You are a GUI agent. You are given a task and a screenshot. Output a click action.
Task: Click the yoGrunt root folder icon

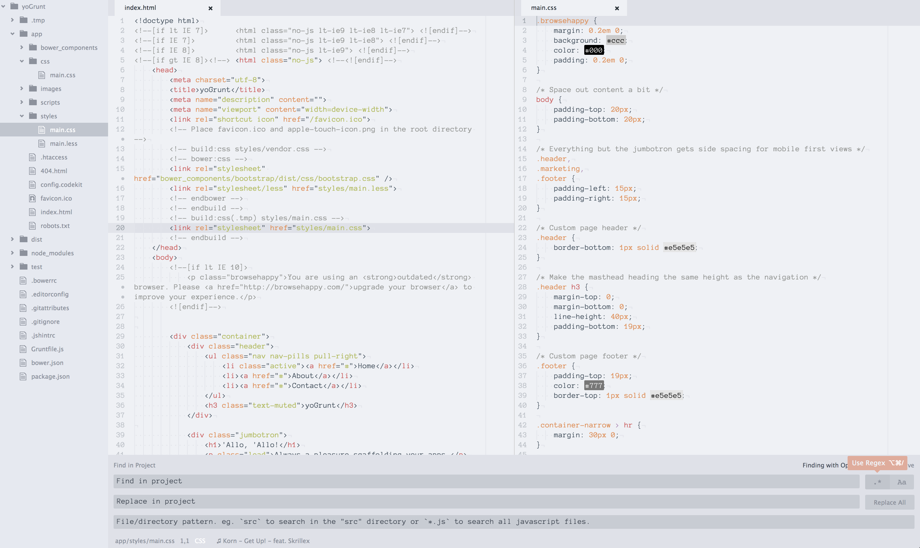[15, 6]
